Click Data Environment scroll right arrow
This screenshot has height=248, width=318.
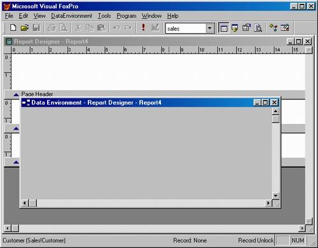click(x=268, y=203)
